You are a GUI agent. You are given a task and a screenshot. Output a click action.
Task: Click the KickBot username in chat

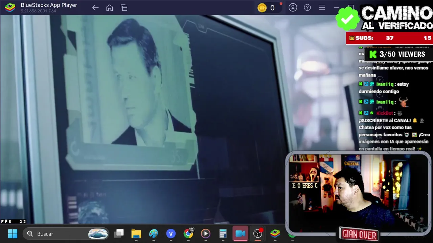pos(385,113)
